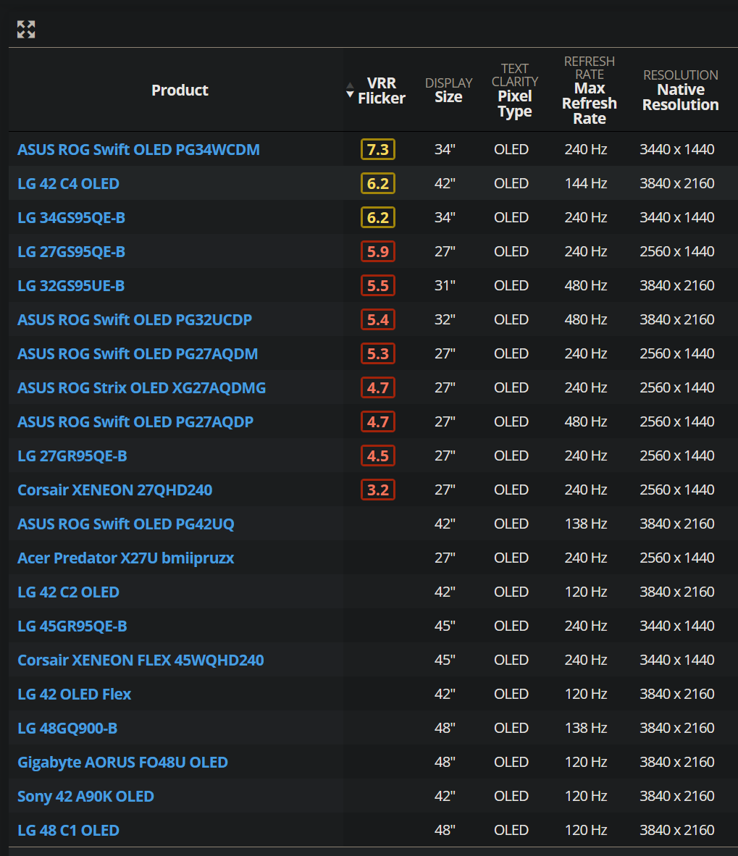Screen dimensions: 738x856
Task: Open ASUS ROG Swift OLED PG32UCDP link
Action: coord(135,320)
